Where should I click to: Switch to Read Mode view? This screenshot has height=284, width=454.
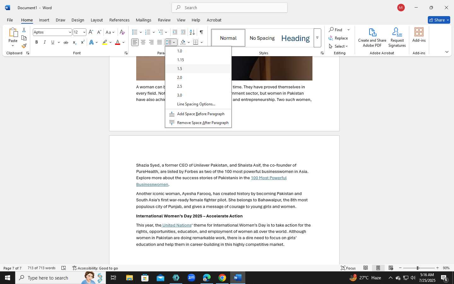[x=365, y=268]
